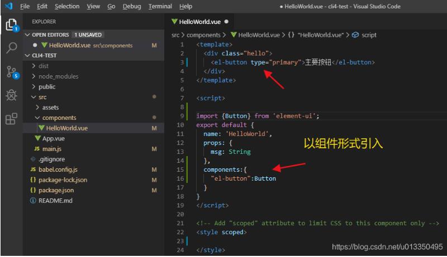Open the Go menu
Viewport: 447px width, 257px height.
(111, 6)
